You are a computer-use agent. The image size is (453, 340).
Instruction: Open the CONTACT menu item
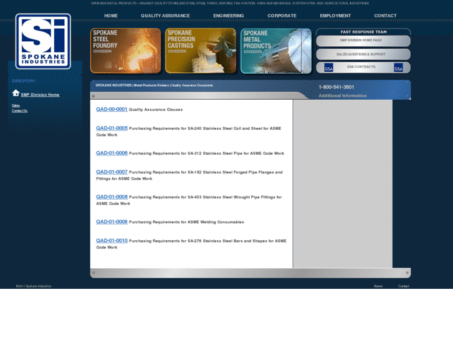point(386,16)
